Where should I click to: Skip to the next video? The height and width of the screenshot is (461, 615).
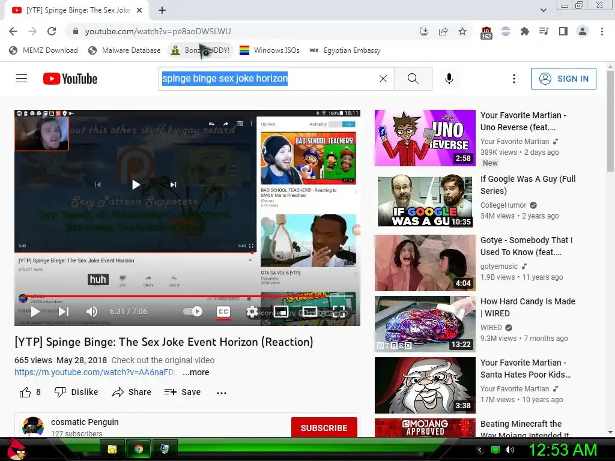[x=64, y=312]
